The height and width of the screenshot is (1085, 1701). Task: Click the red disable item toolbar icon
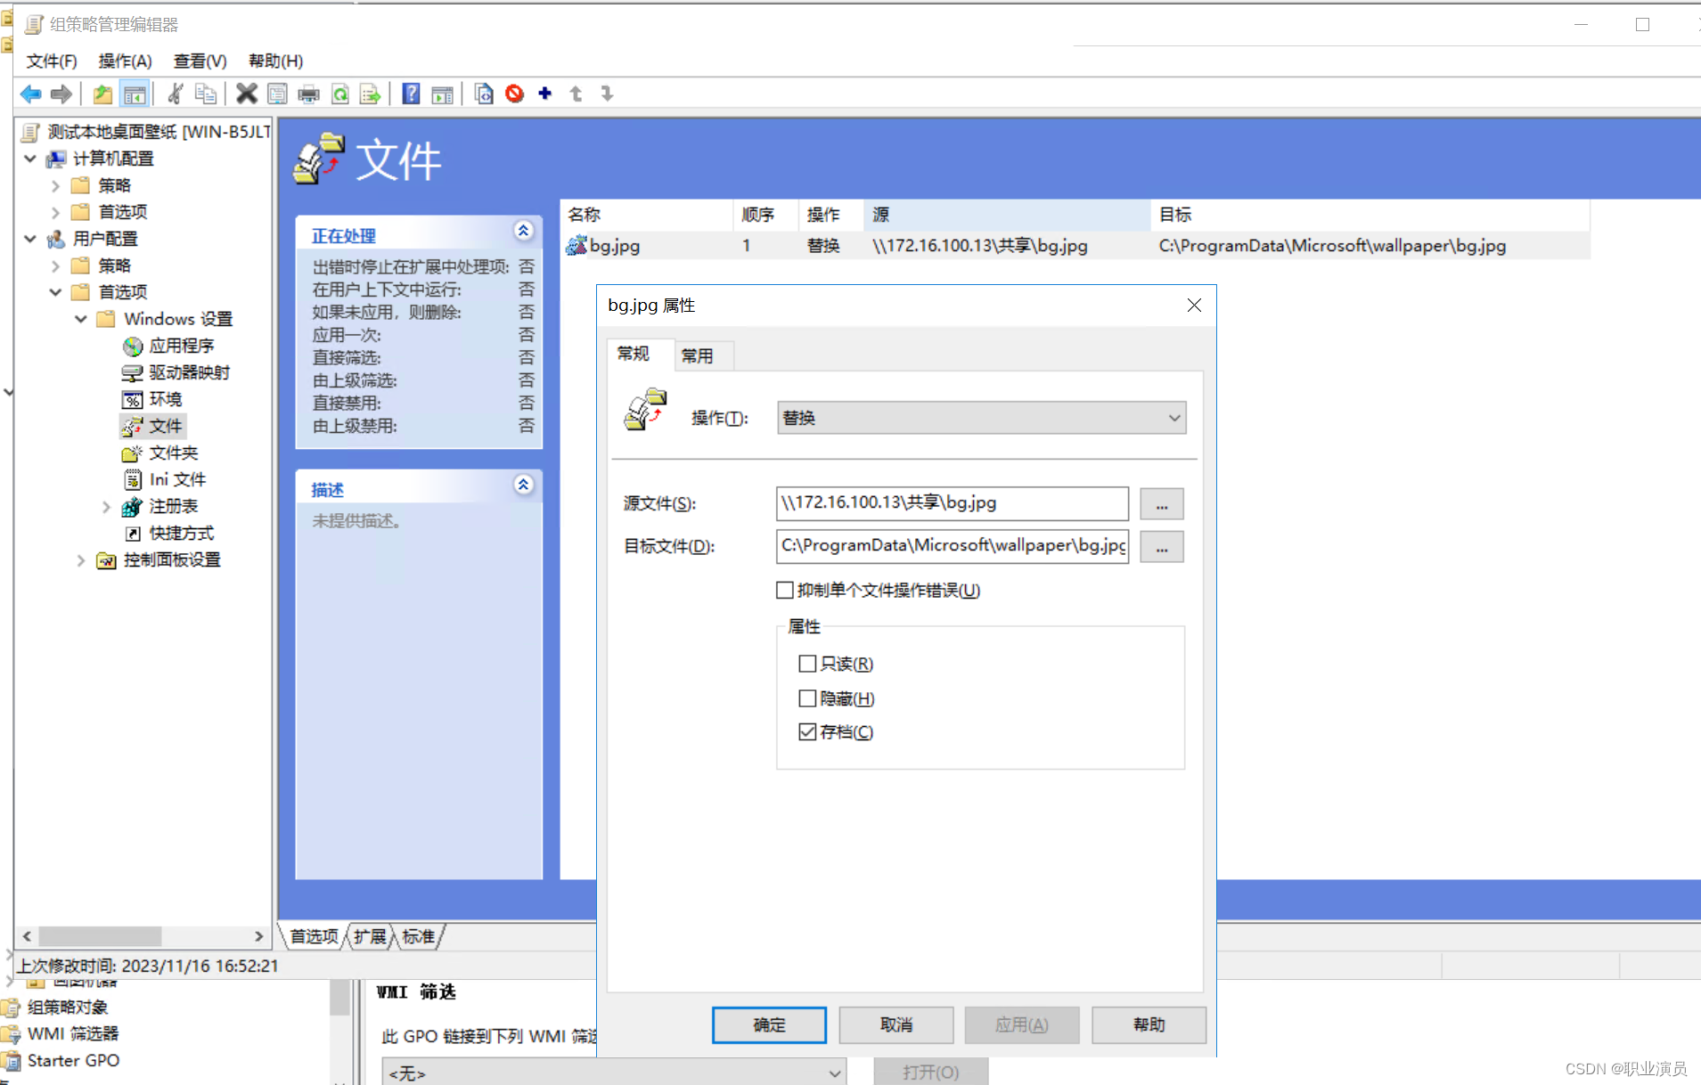click(x=514, y=94)
